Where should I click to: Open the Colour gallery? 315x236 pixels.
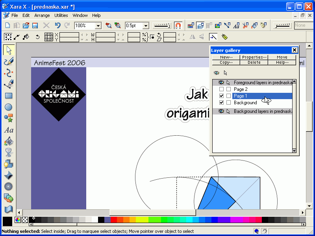[x=191, y=26]
